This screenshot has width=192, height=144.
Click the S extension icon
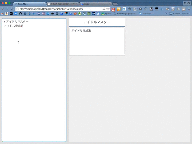click(x=151, y=9)
